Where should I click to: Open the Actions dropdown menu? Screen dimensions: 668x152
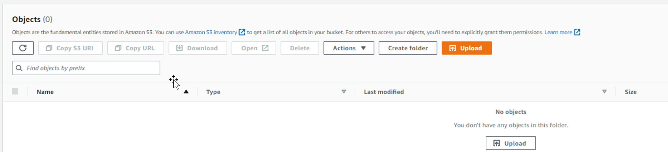[x=349, y=48]
